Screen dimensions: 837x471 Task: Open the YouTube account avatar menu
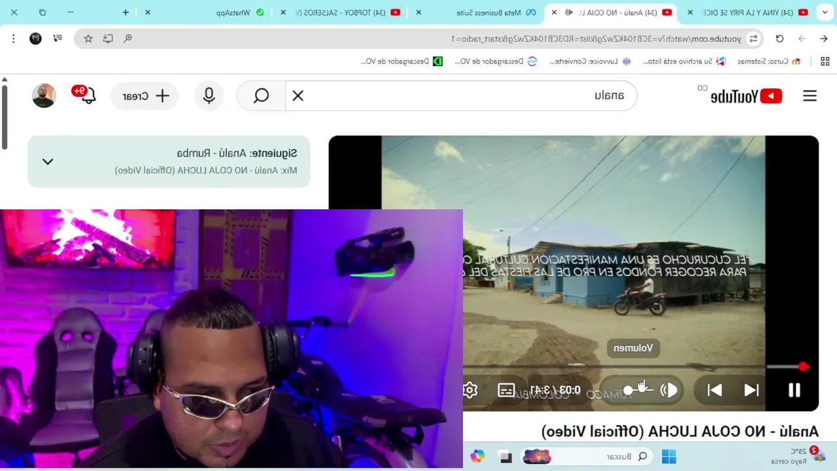click(x=44, y=96)
